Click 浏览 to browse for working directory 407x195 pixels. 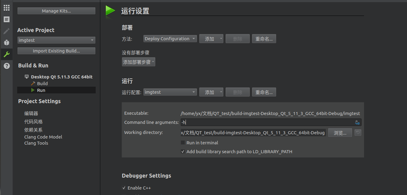click(340, 132)
